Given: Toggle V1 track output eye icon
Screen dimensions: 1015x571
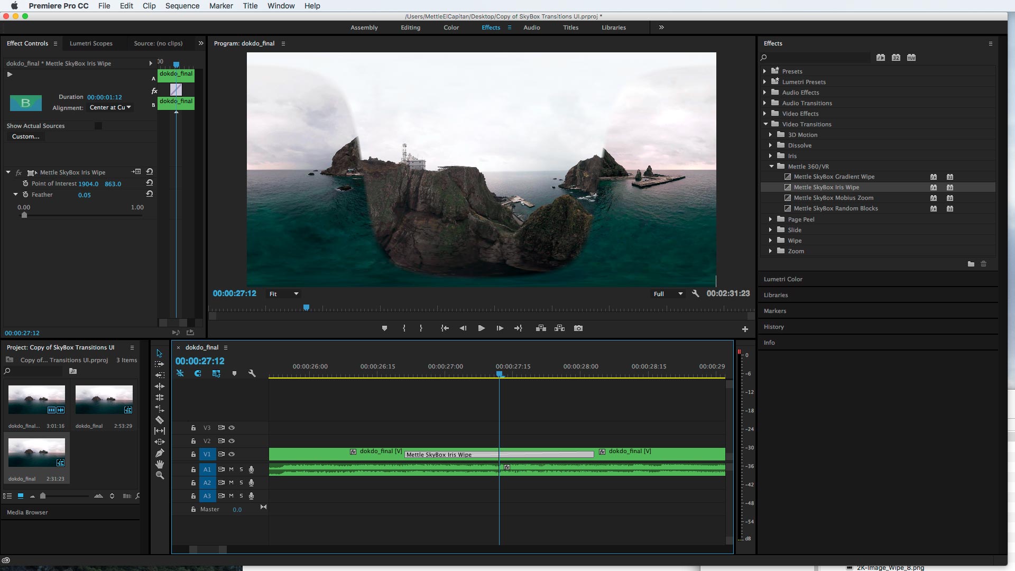Looking at the screenshot, I should coord(232,454).
